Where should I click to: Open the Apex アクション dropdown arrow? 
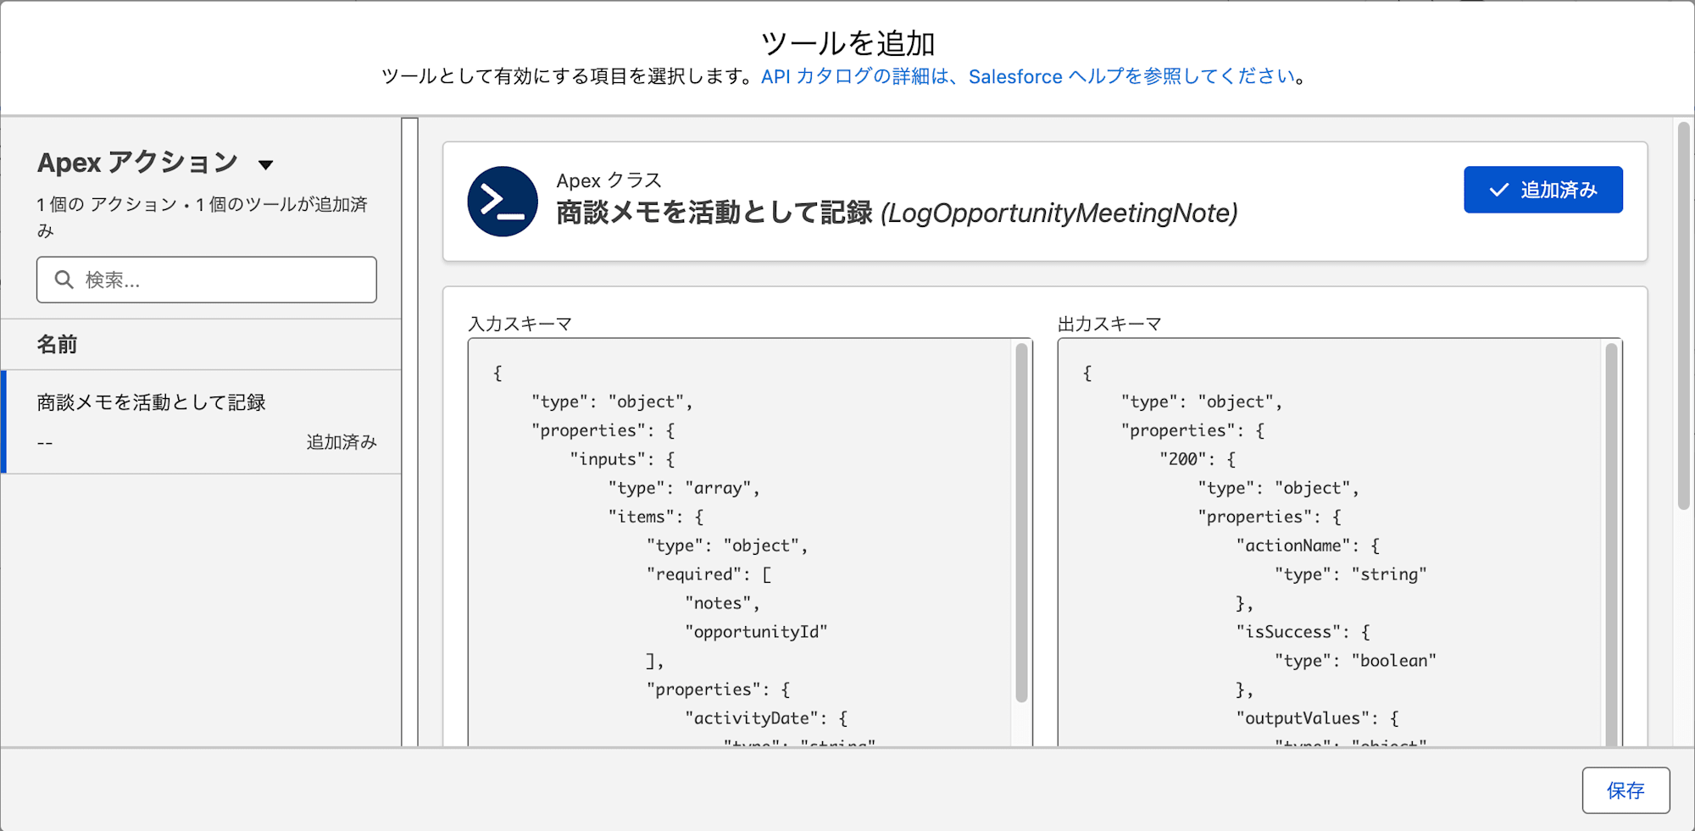266,164
